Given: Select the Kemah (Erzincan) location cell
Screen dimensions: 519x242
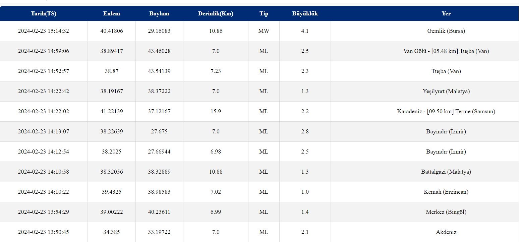Looking at the screenshot, I should click(446, 192).
